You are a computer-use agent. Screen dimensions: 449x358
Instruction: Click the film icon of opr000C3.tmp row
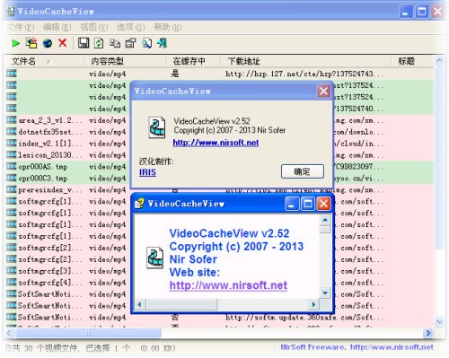12,178
